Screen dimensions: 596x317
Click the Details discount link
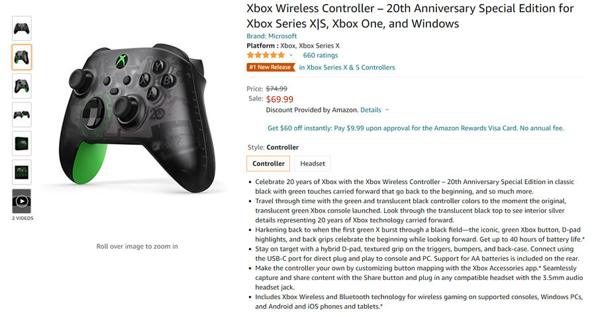371,110
